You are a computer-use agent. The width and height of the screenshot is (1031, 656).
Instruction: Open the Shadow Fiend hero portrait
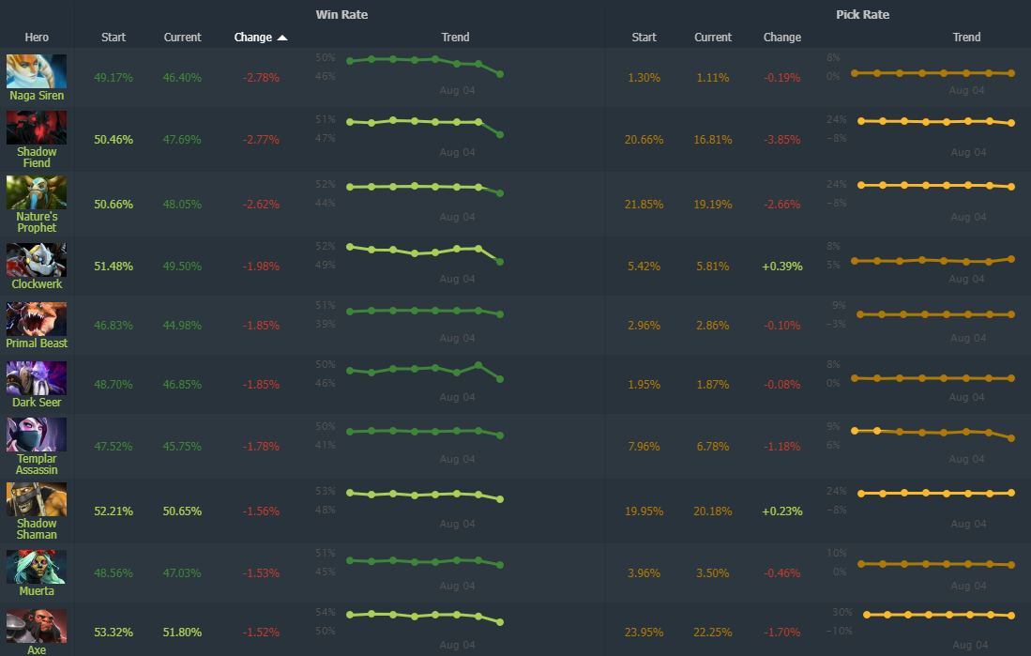pos(37,128)
